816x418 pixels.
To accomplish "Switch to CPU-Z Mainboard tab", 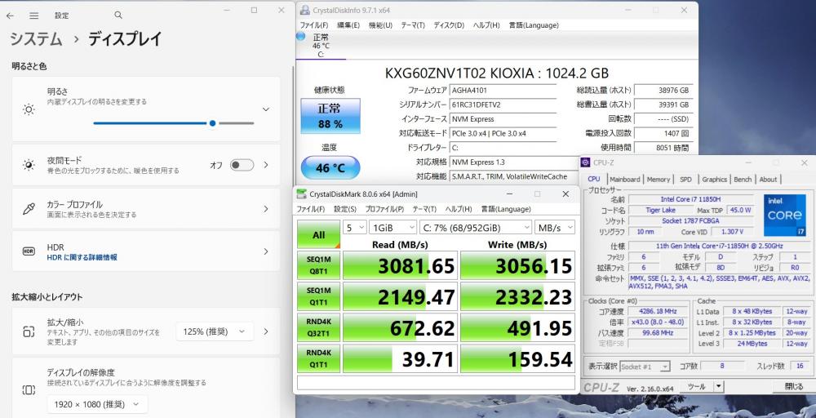I will tap(624, 179).
